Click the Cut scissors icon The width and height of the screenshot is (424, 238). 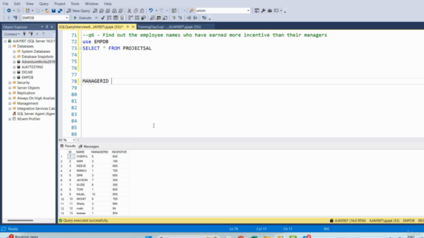click(x=129, y=11)
